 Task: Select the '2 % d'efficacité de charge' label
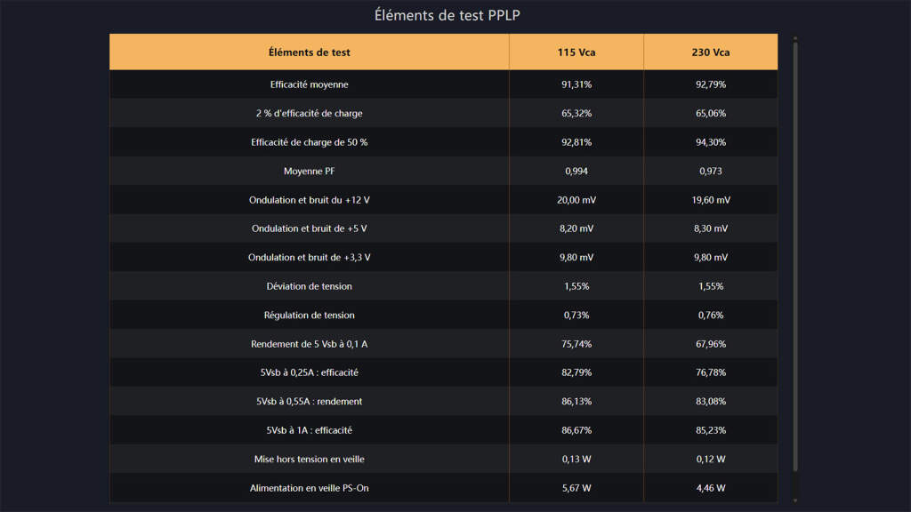[x=309, y=113]
